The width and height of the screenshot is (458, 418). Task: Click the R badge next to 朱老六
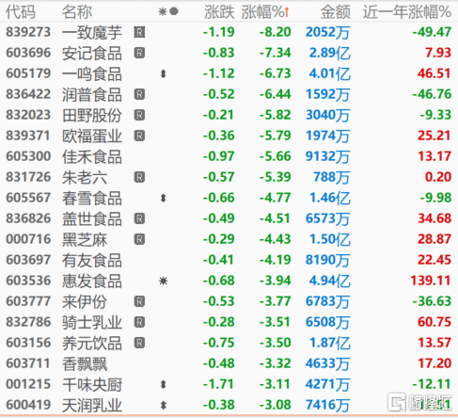139,177
